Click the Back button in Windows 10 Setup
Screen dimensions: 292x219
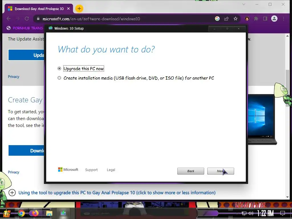click(191, 171)
